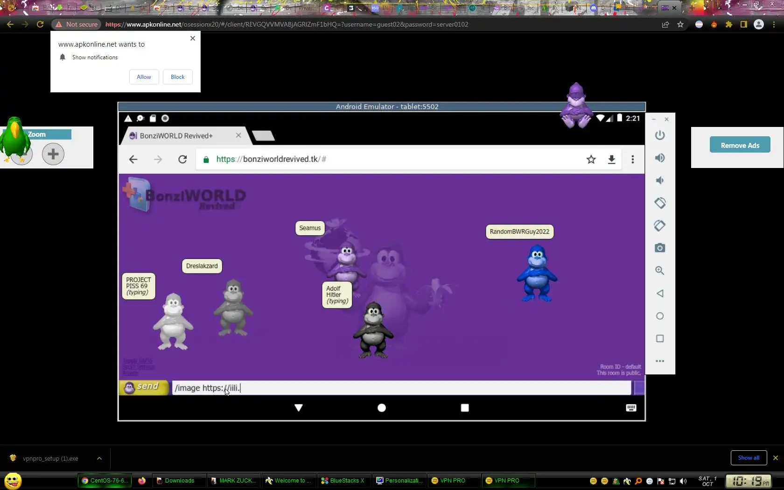Click the Not secure site info badge

pos(77,24)
